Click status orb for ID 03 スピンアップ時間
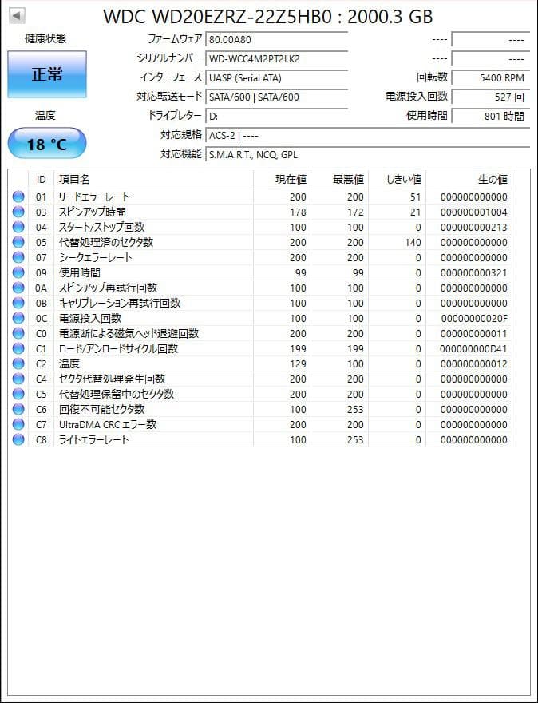The height and width of the screenshot is (703, 538). 18,212
